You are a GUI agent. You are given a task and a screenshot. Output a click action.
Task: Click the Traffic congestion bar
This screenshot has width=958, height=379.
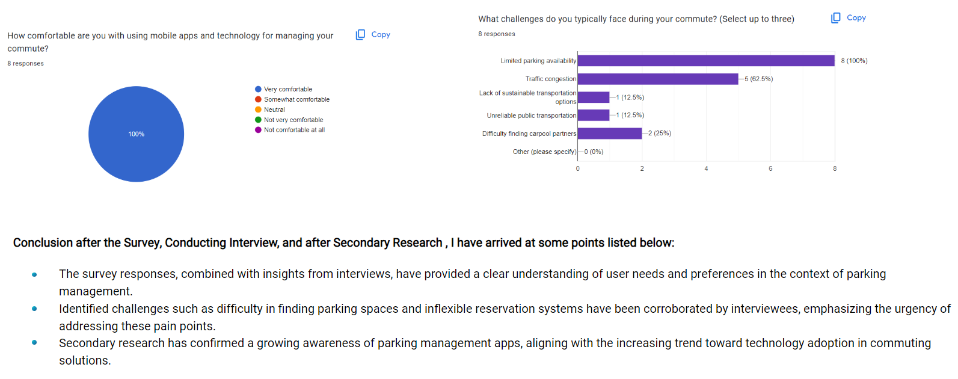click(x=657, y=79)
